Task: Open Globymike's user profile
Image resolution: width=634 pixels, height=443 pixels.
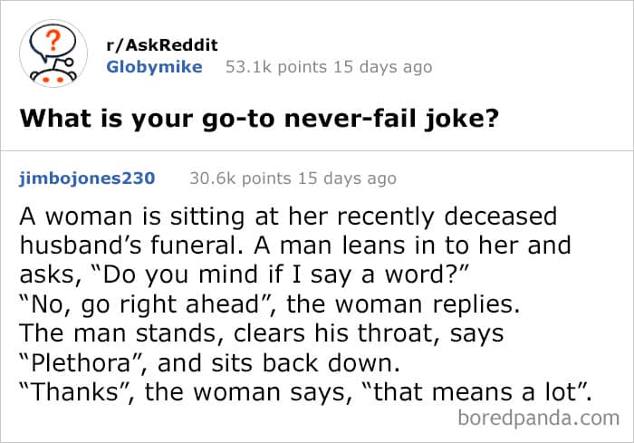Action: (154, 67)
